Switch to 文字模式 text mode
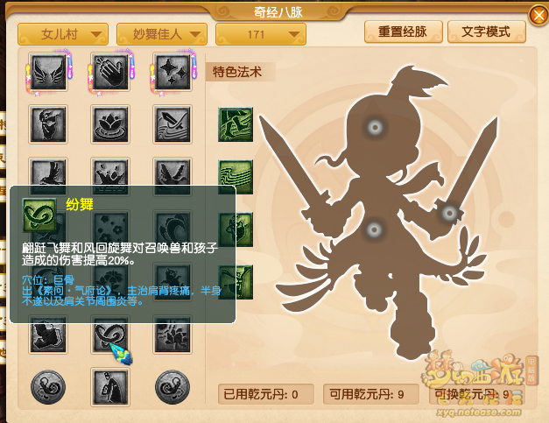The height and width of the screenshot is (423, 549). 487,32
